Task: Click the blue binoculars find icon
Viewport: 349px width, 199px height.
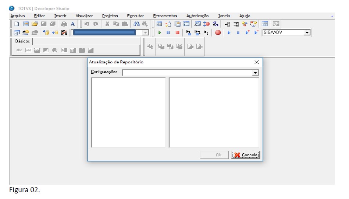Action: click(136, 24)
